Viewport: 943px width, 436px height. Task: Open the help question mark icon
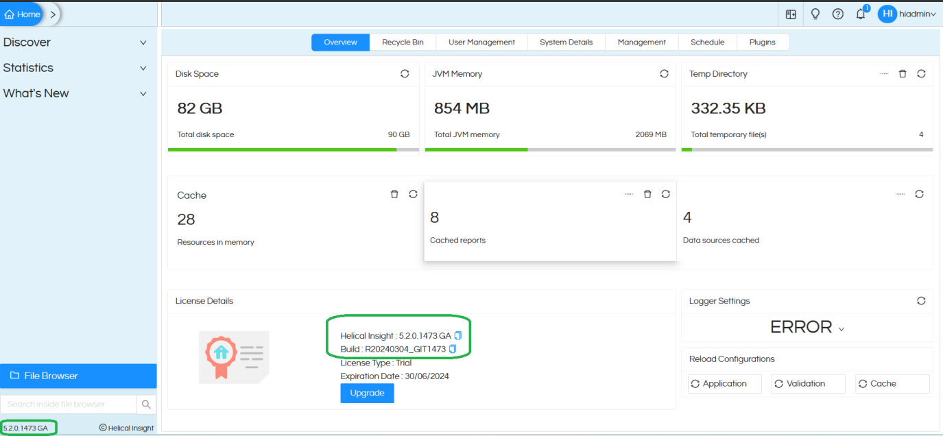tap(838, 14)
